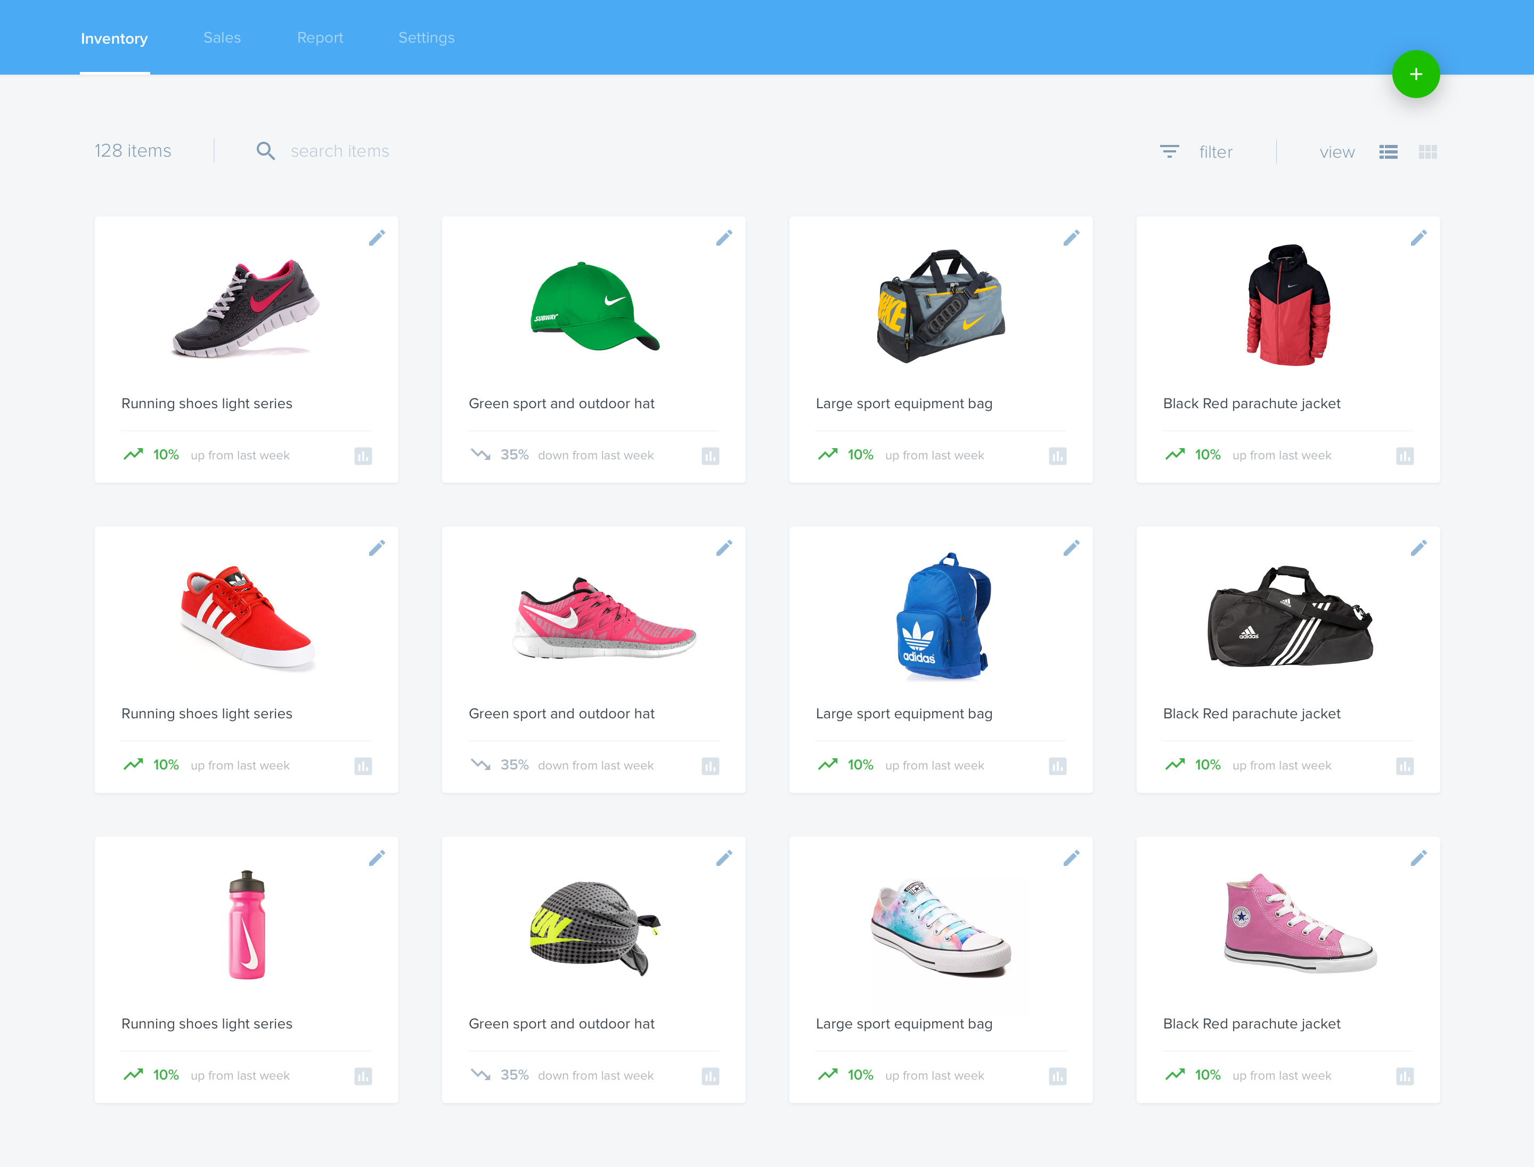Open stats chart for the green cap
The width and height of the screenshot is (1534, 1167).
[711, 456]
